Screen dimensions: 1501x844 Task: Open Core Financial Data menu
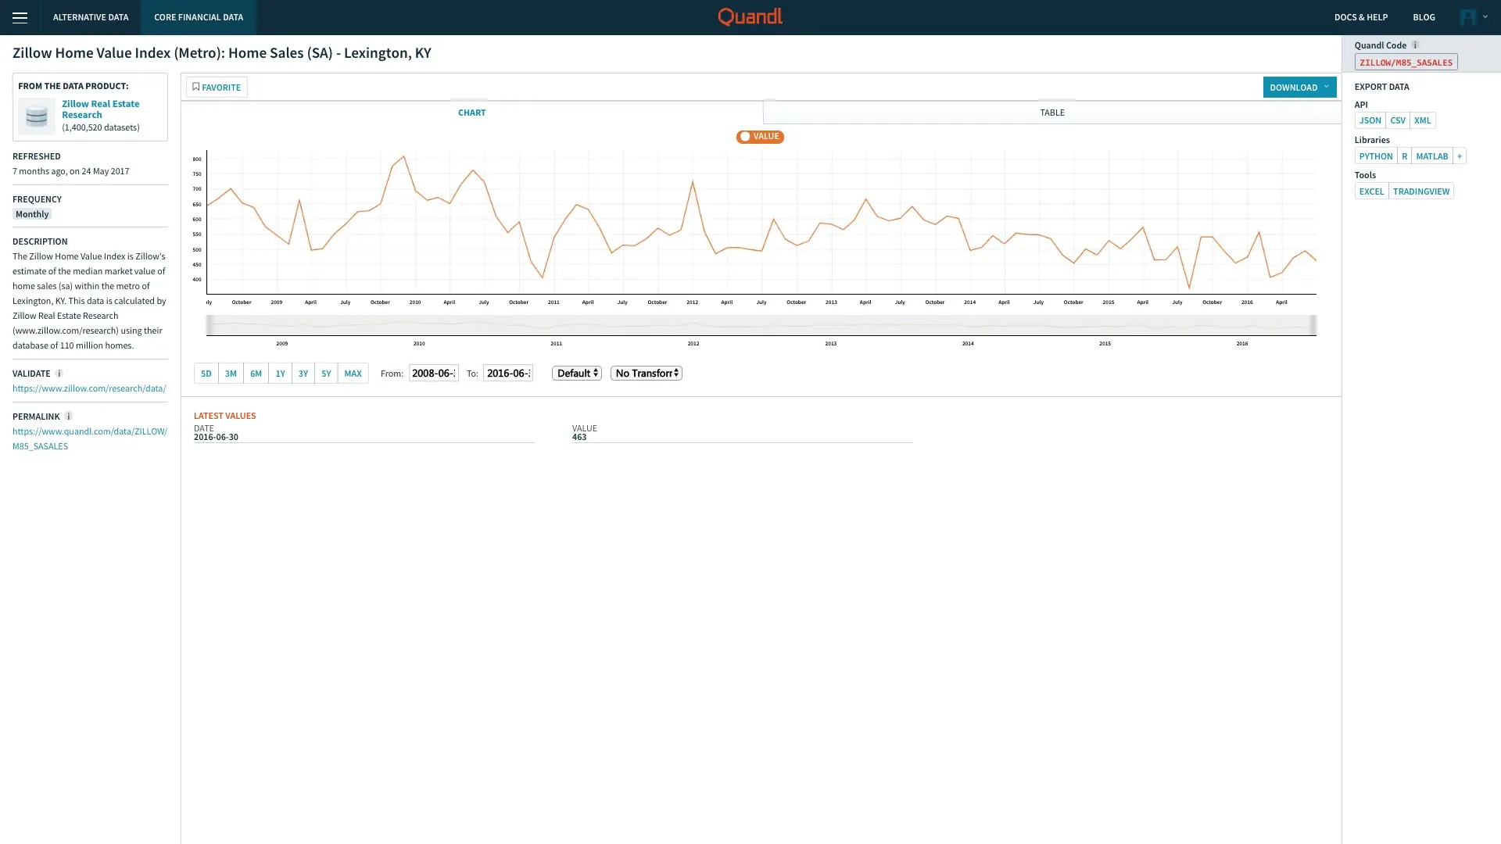[x=199, y=17]
